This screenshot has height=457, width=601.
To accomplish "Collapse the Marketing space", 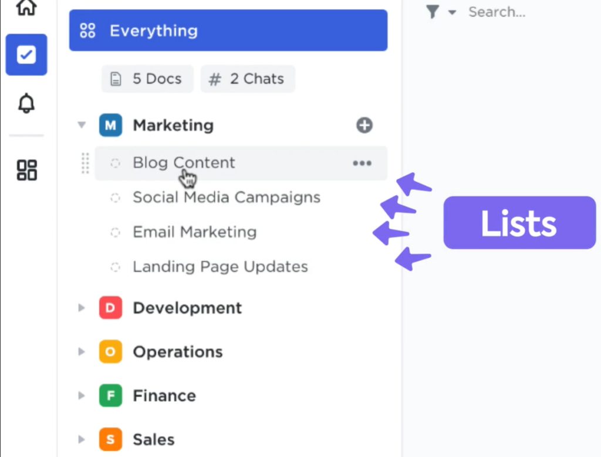I will pyautogui.click(x=82, y=125).
